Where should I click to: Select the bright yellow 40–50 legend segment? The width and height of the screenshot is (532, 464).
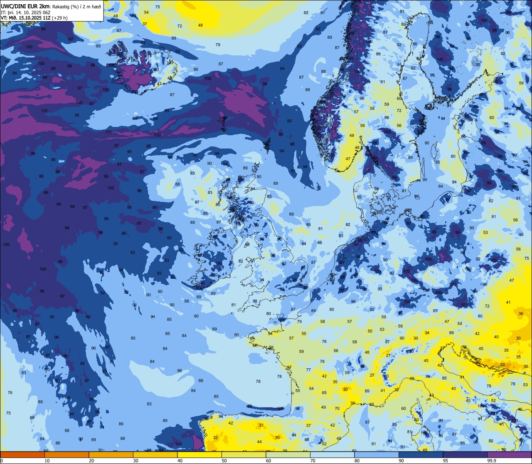(199, 454)
